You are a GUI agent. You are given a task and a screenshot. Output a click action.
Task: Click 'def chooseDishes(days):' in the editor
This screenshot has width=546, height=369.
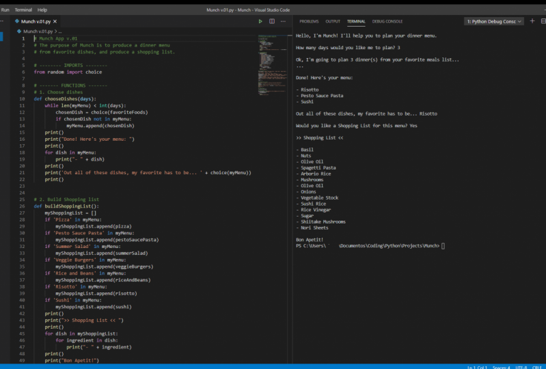pyautogui.click(x=65, y=99)
